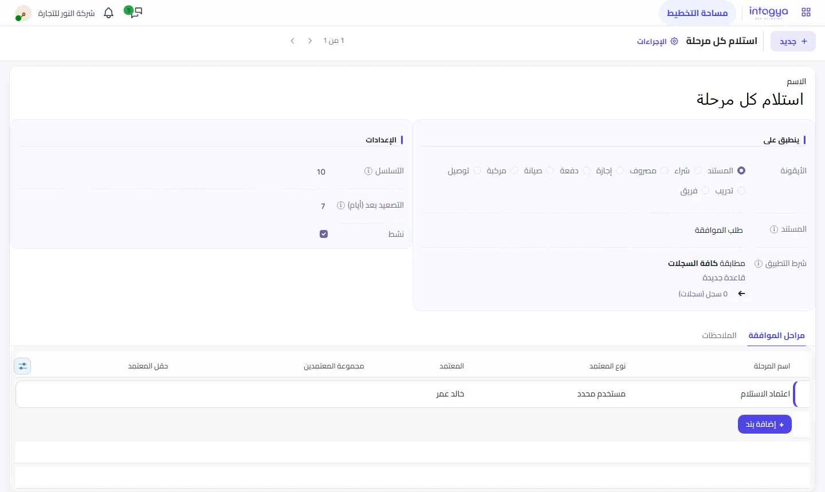Open the notifications bell
Screen dimensions: 825x492
coord(109,13)
